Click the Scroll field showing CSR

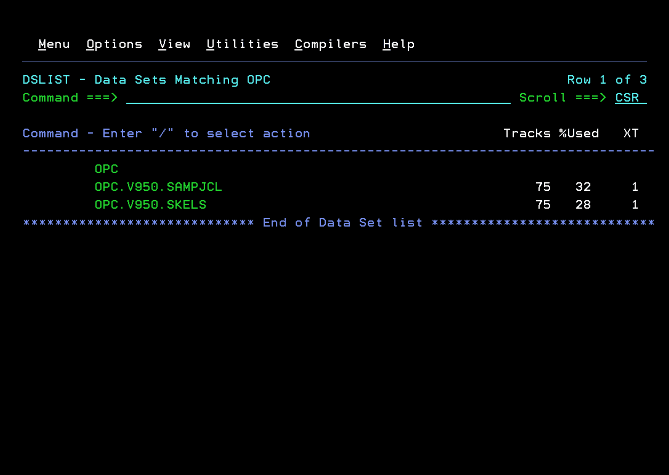(x=630, y=98)
